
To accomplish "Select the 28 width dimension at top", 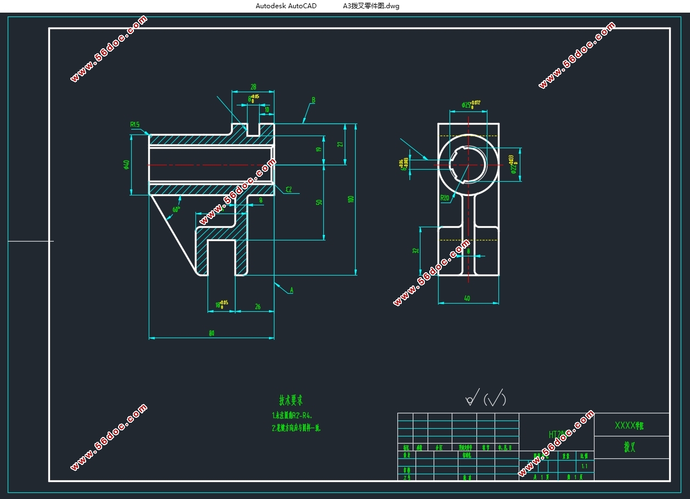I will pyautogui.click(x=253, y=87).
